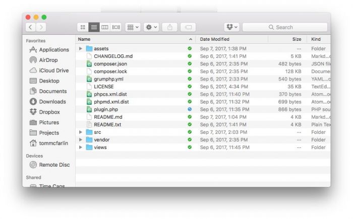Select the phpmd.xml.dist file
The width and height of the screenshot is (353, 219).
(x=111, y=102)
